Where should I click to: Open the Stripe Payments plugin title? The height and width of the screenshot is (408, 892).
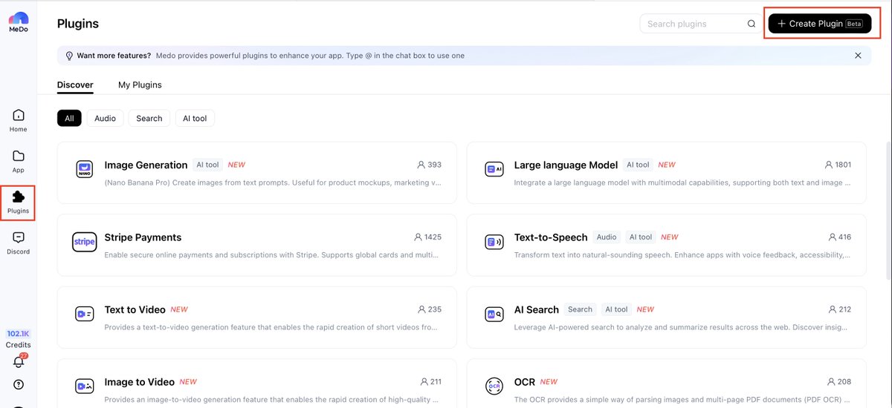(143, 237)
